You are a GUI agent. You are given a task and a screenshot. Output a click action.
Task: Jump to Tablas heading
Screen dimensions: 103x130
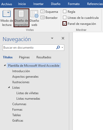(17, 115)
